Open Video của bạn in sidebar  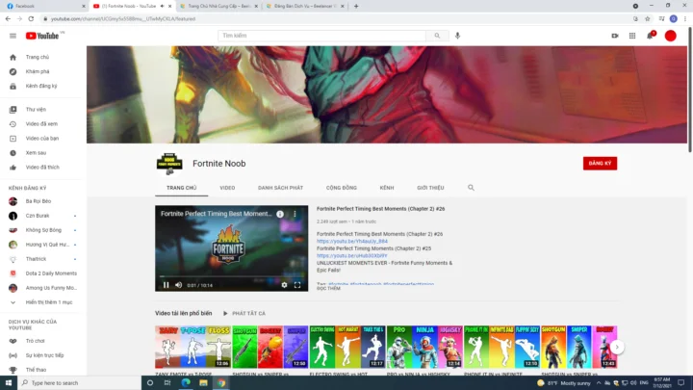(43, 139)
